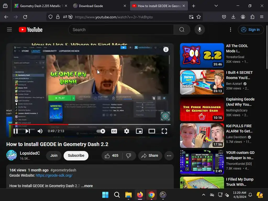Image resolution: width=268 pixels, height=201 pixels.
Task: Open the YouTube guide hamburger menu
Action: 9,30
